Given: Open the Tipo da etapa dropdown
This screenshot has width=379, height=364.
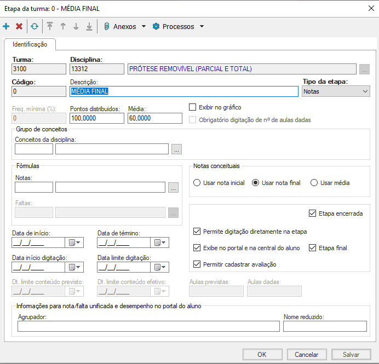Looking at the screenshot, I should [x=336, y=91].
